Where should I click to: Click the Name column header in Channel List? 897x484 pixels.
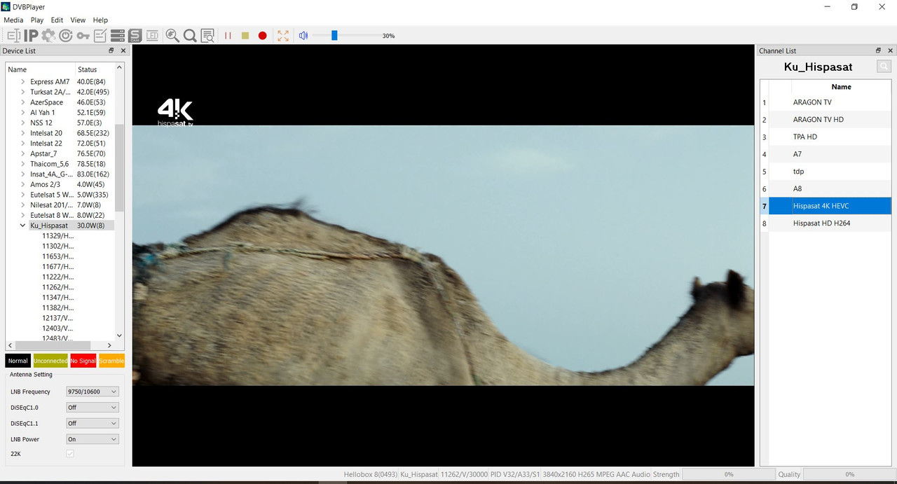click(x=841, y=87)
